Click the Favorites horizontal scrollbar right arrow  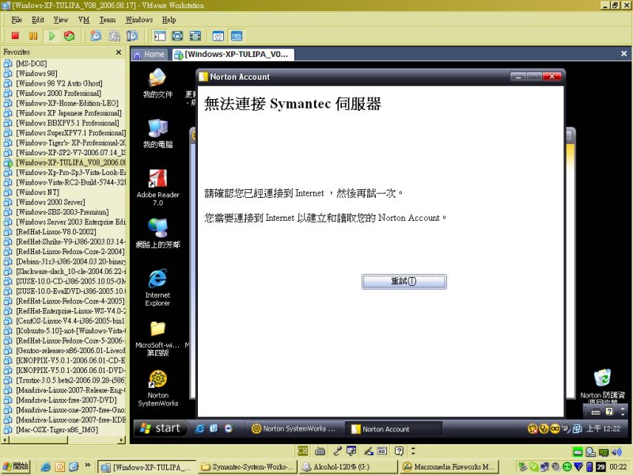point(122,440)
